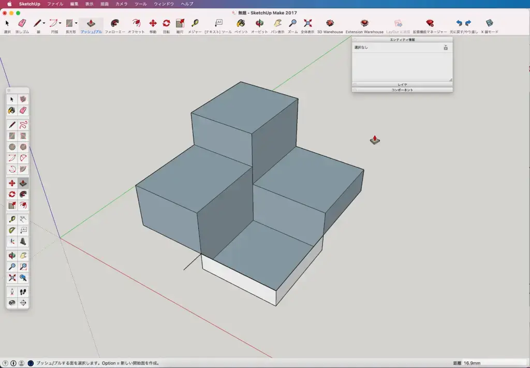This screenshot has width=530, height=368.
Task: Pick the Polygon tool in the floating palette
Action: point(23,147)
